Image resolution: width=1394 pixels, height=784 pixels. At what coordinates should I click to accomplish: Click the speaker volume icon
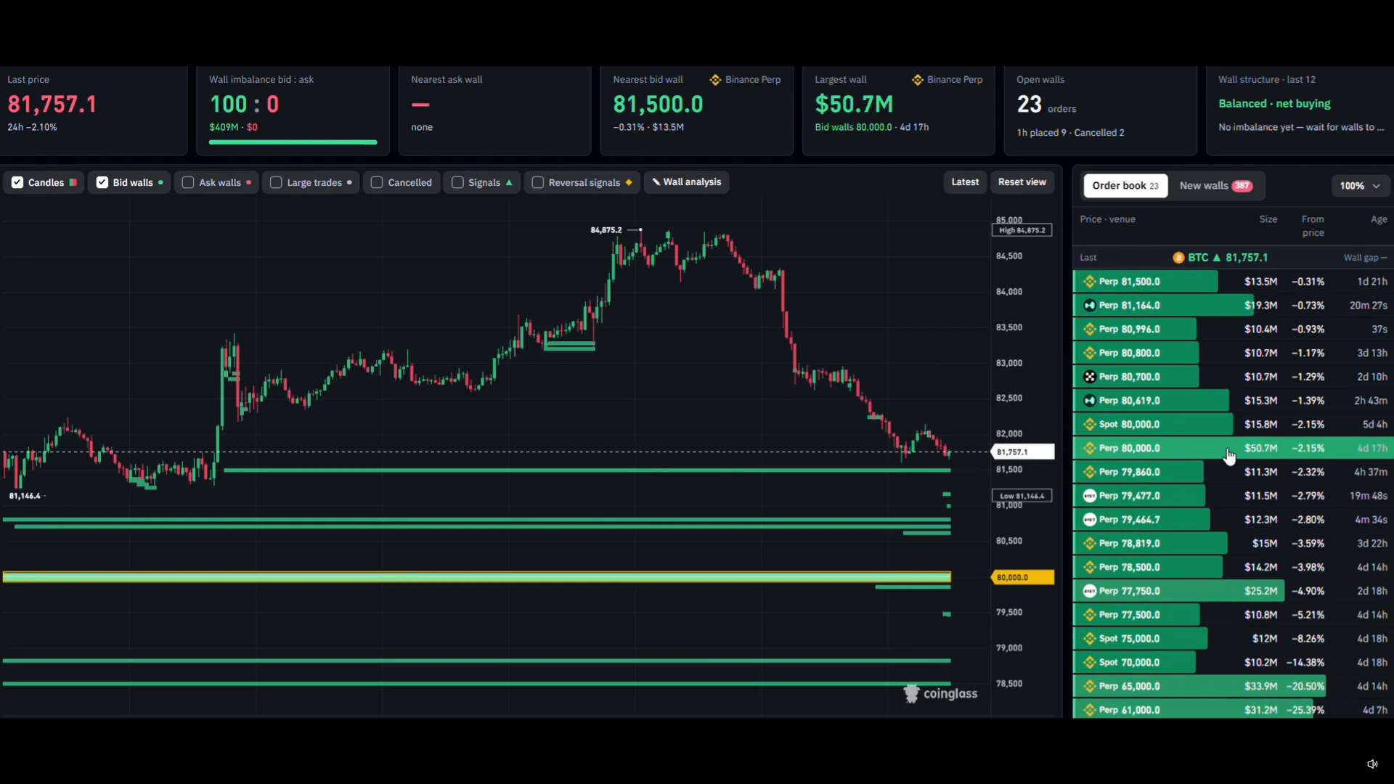click(1372, 764)
